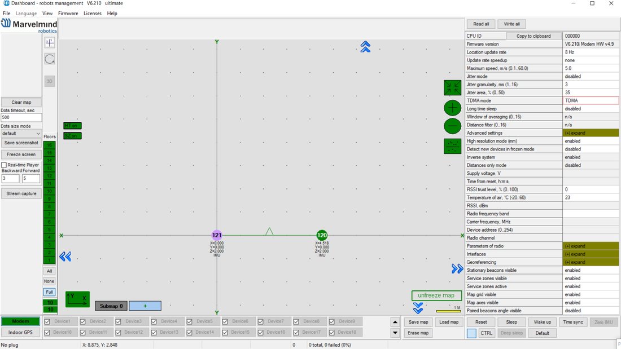Viewport: 621px width, 349px height.
Task: Pan map left with blue double chevron
Action: click(x=65, y=257)
